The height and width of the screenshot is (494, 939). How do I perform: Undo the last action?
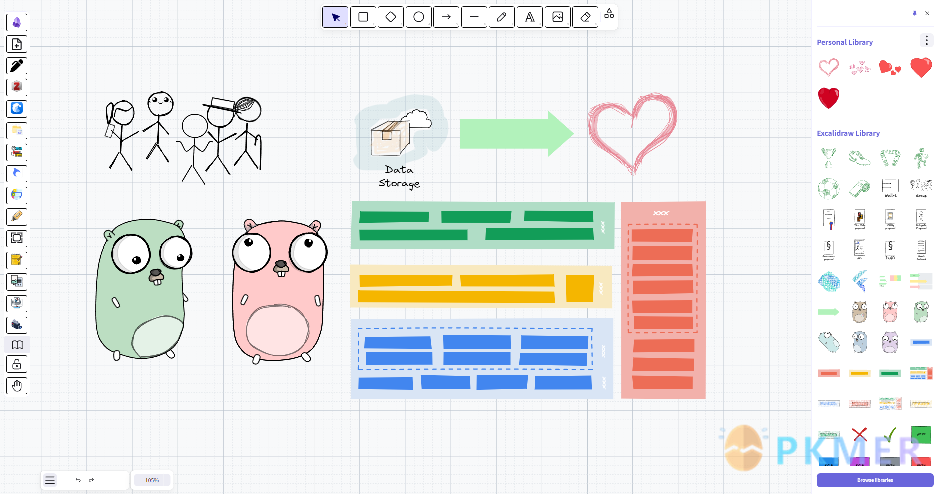78,480
